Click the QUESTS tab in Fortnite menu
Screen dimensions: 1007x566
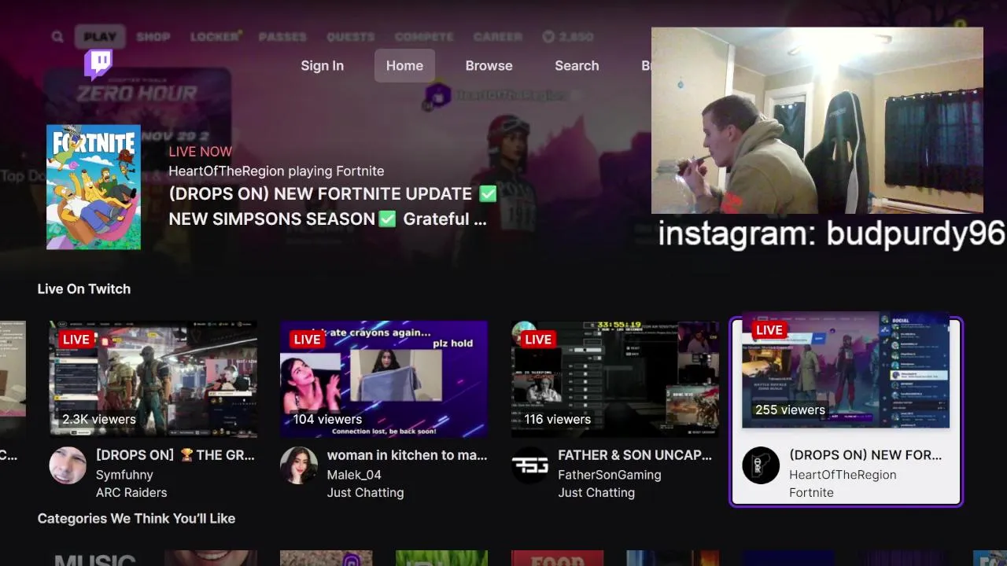tap(351, 37)
